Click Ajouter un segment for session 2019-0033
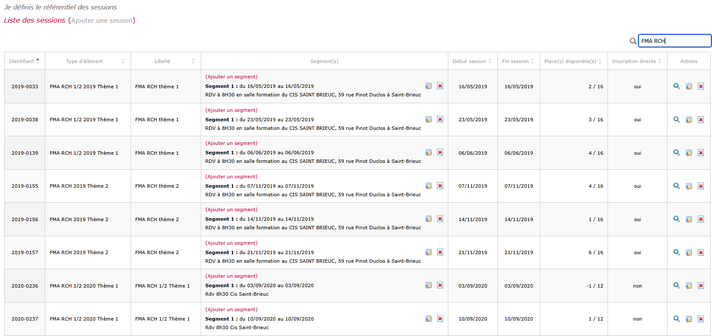This screenshot has width=712, height=336. click(x=231, y=77)
